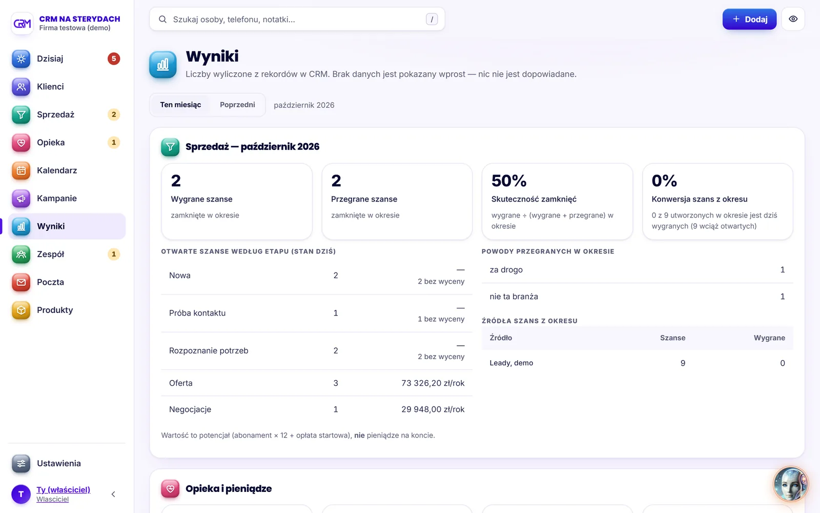Click the CRM logo icon
Viewport: 820px width, 513px height.
22,23
